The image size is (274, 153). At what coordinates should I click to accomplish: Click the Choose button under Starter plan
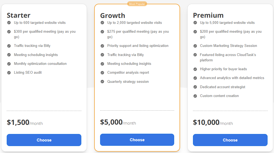click(x=44, y=140)
